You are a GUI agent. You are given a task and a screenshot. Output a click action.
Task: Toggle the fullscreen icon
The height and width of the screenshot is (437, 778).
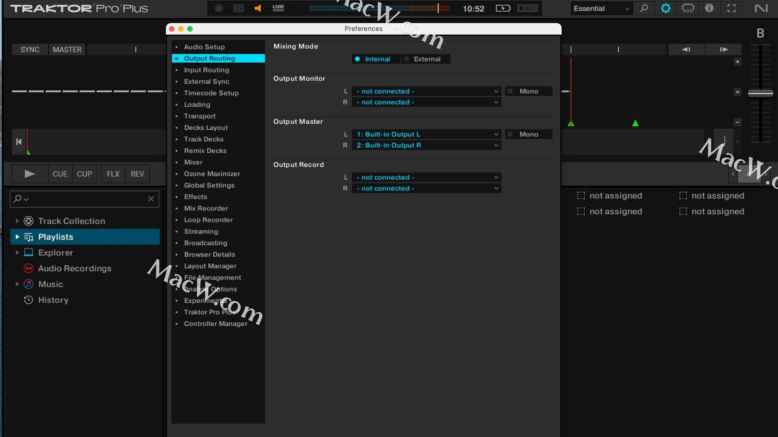tap(731, 8)
